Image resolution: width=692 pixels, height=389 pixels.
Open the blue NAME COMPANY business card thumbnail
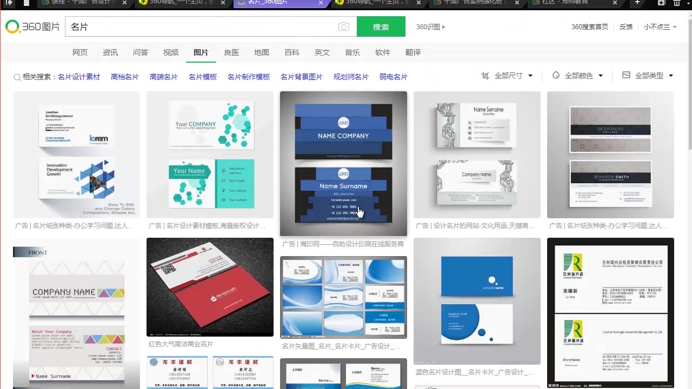343,162
